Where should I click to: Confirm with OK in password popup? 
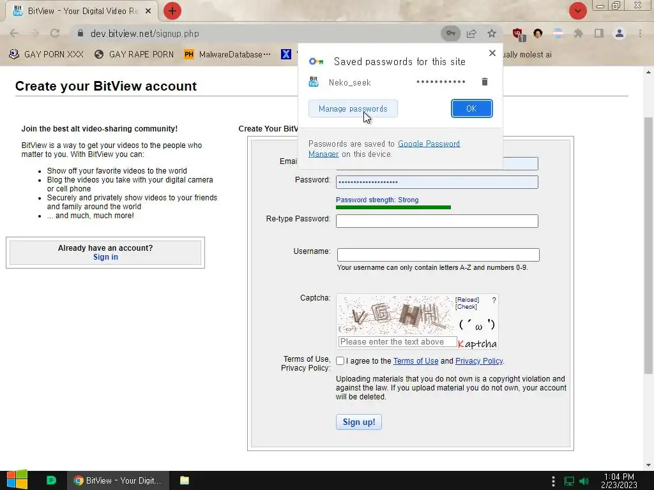pyautogui.click(x=471, y=108)
